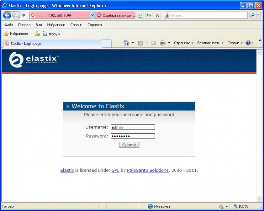This screenshot has height=211, width=264.
Task: Expand the address bar URL dropdown
Action: click(x=93, y=15)
